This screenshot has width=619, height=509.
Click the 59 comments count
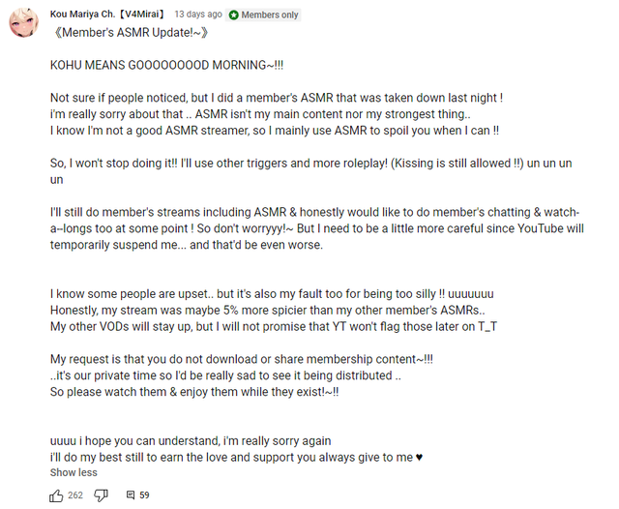click(144, 495)
